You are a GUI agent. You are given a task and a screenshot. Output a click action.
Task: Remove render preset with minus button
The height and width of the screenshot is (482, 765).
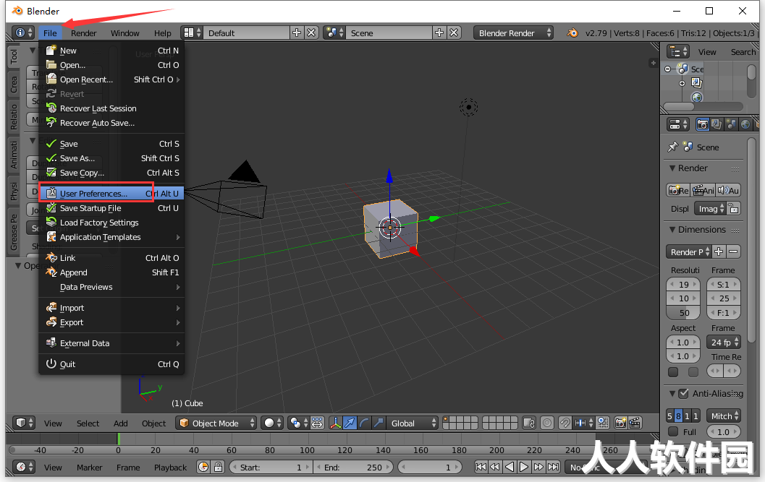[733, 251]
